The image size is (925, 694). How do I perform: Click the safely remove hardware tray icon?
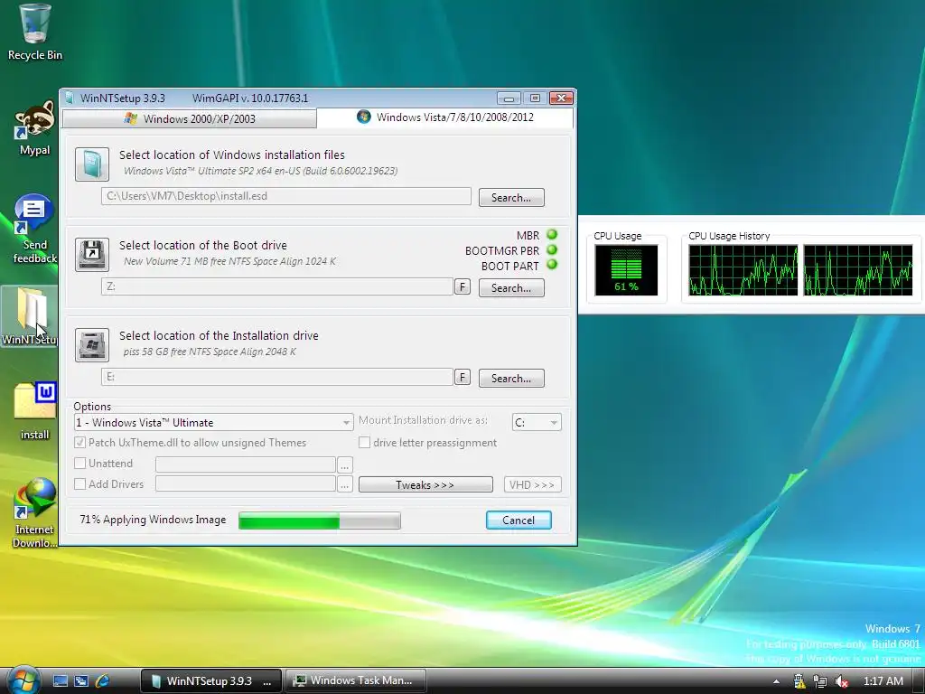tap(799, 681)
